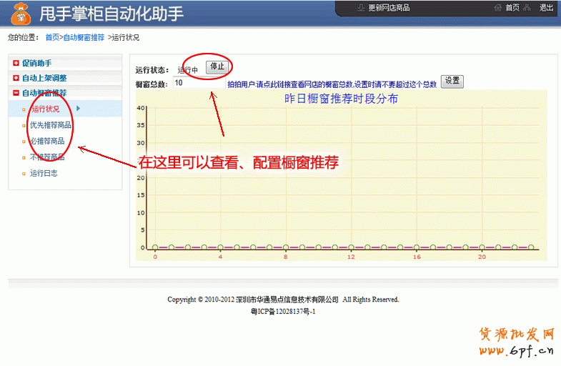Select 不推荐商品 in the sidebar
Viewport: 561px width, 366px height.
click(47, 157)
